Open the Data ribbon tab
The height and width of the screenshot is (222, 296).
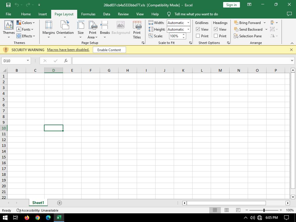click(x=106, y=14)
